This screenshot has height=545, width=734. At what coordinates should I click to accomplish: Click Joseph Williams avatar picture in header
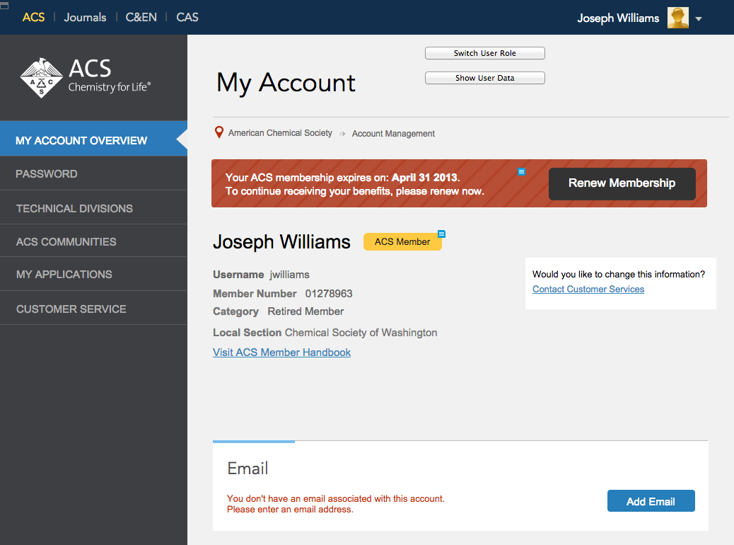coord(678,18)
